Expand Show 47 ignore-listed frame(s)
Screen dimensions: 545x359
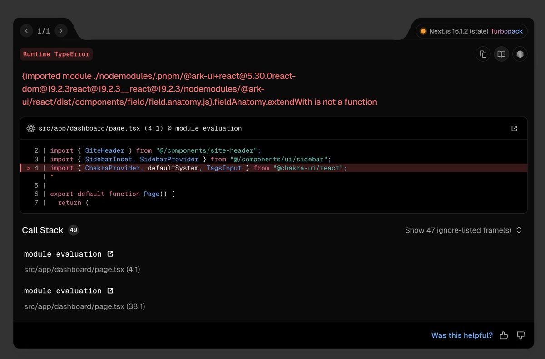tap(463, 230)
